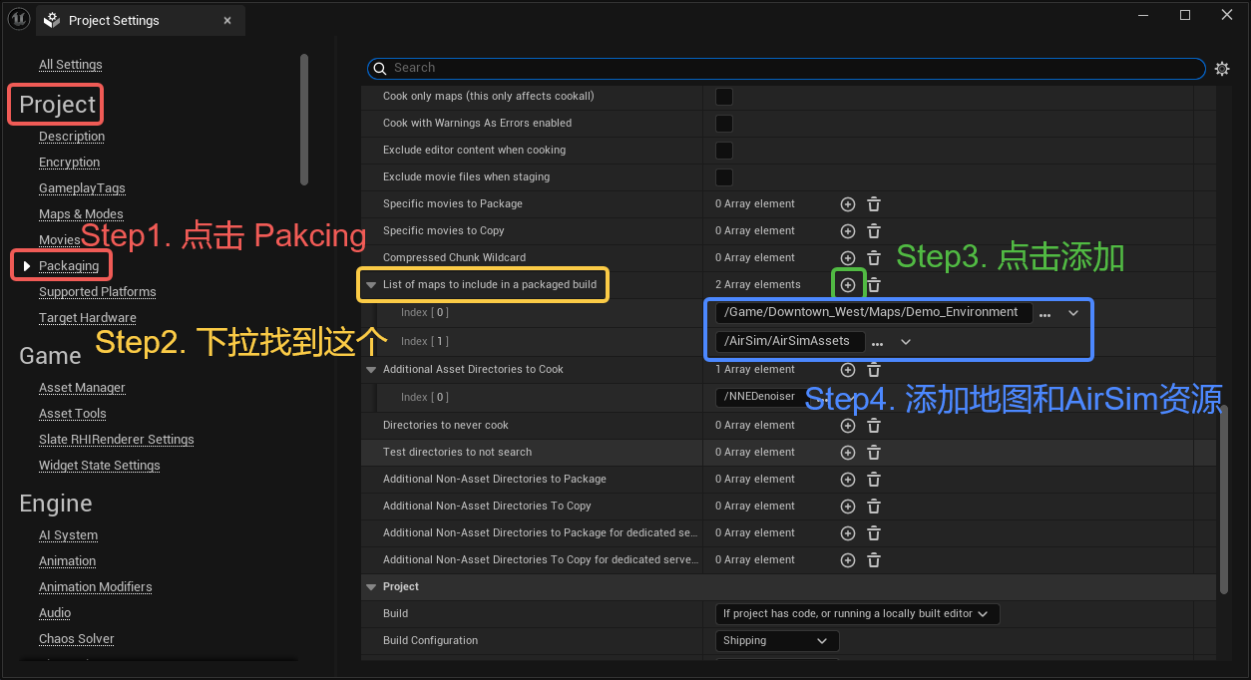The height and width of the screenshot is (680, 1251).
Task: Add element to Non-Asset Directories to Package for dedicated server
Action: click(x=848, y=533)
